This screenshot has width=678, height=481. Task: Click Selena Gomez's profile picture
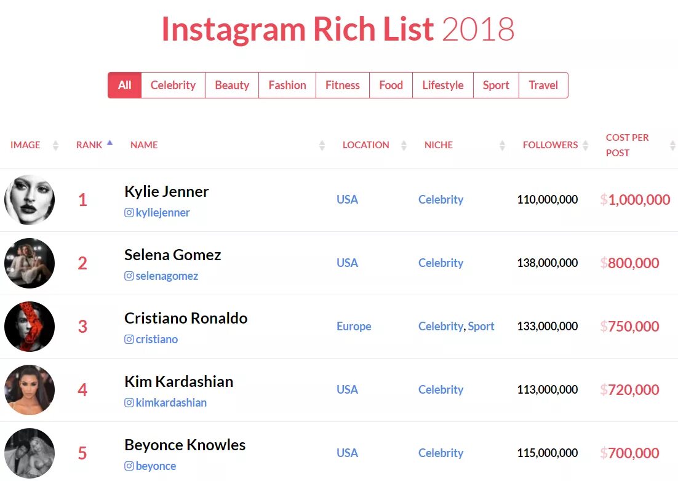pos(30,263)
